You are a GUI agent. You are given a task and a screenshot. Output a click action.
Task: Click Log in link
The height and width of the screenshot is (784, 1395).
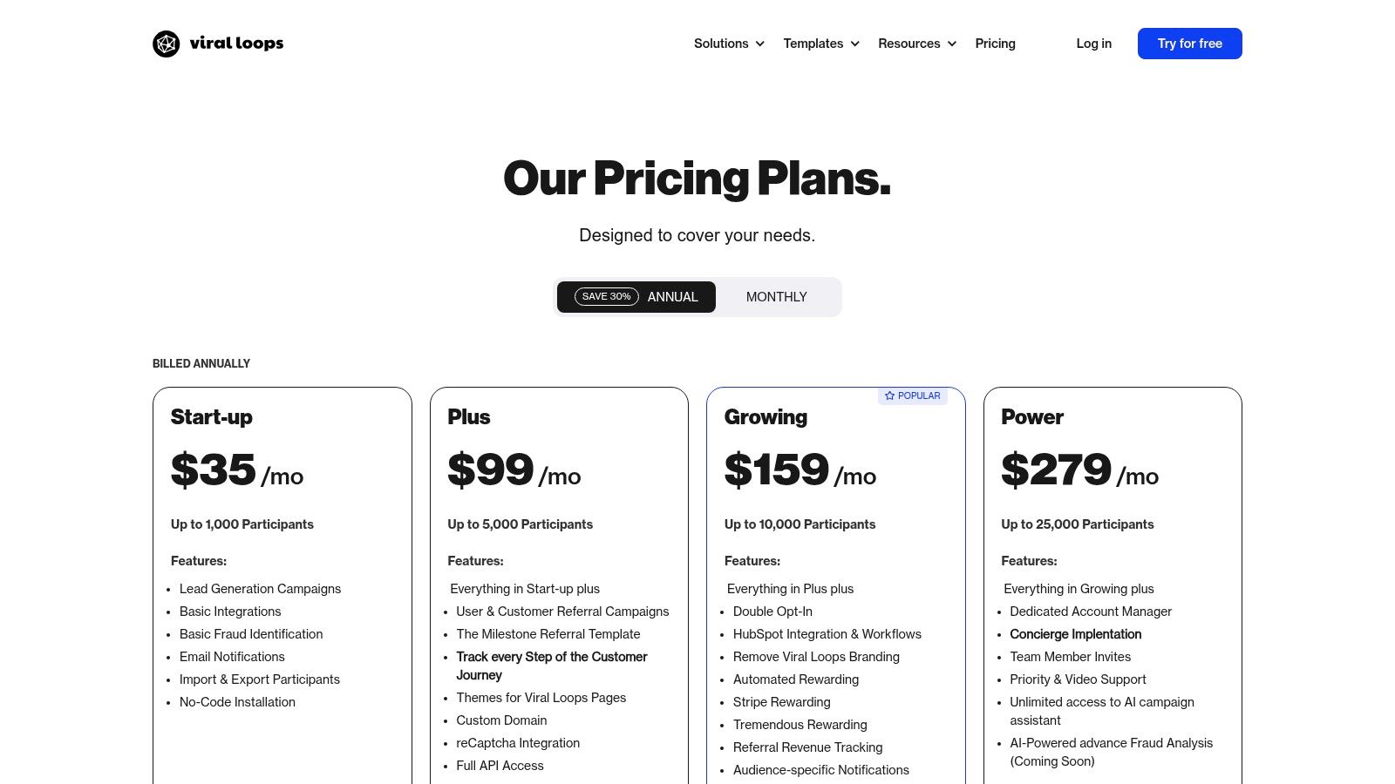[1093, 44]
